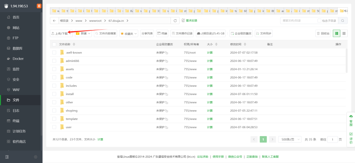This screenshot has width=355, height=163.
Task: Open the template folder name
Action: click(x=72, y=119)
